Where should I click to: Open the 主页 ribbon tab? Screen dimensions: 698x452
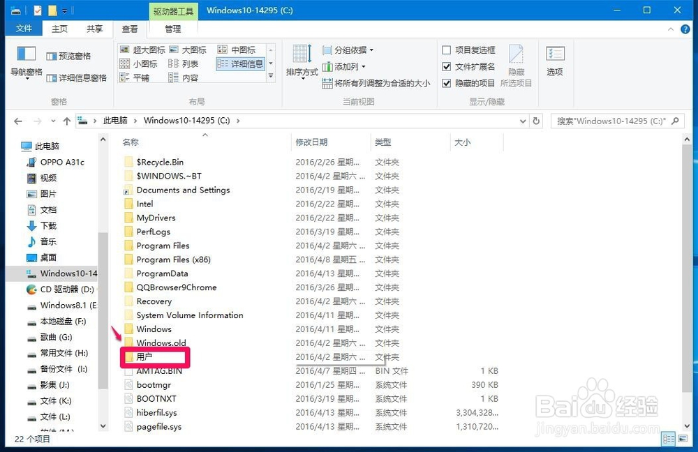(x=59, y=29)
